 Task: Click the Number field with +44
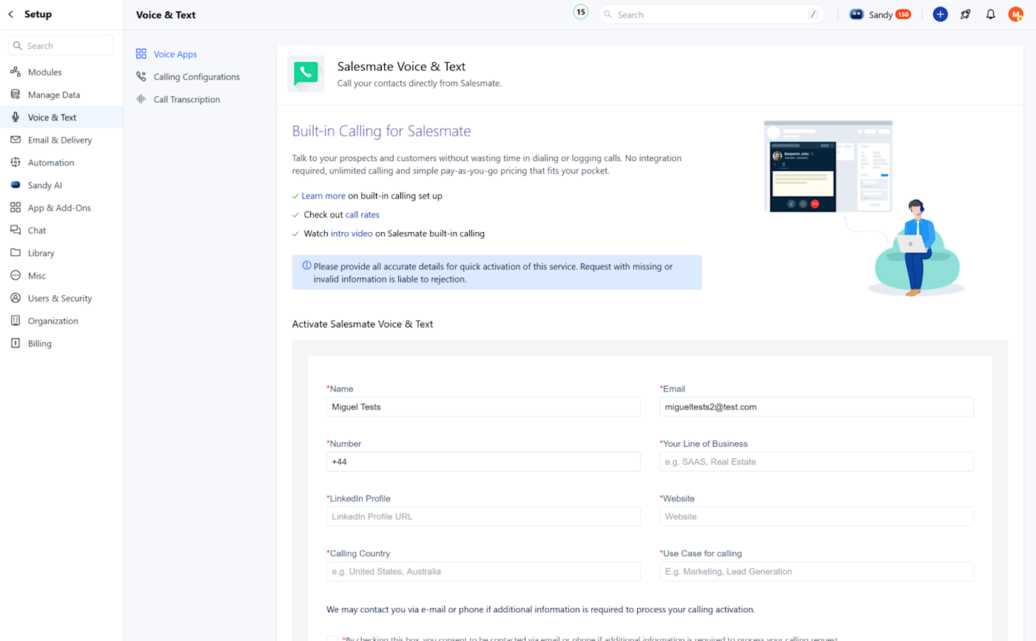point(483,461)
